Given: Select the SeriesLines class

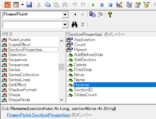Looking at the screenshot, I should pyautogui.click(x=19, y=80).
